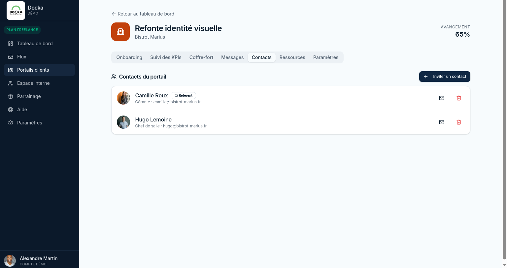This screenshot has width=507, height=268.
Task: Click hugo@bistrot-marius.fr email text
Action: 185,126
